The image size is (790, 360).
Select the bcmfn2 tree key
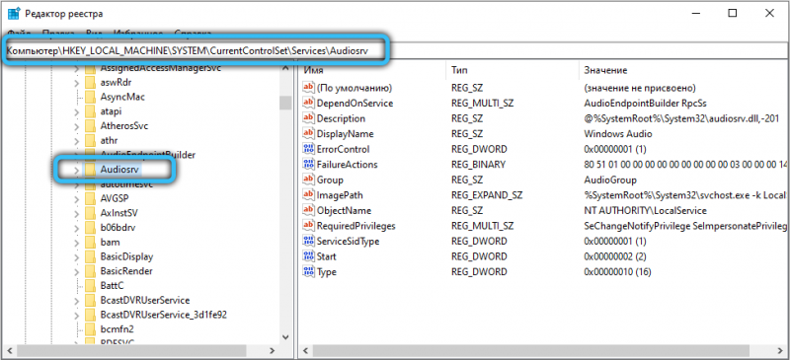pos(117,329)
